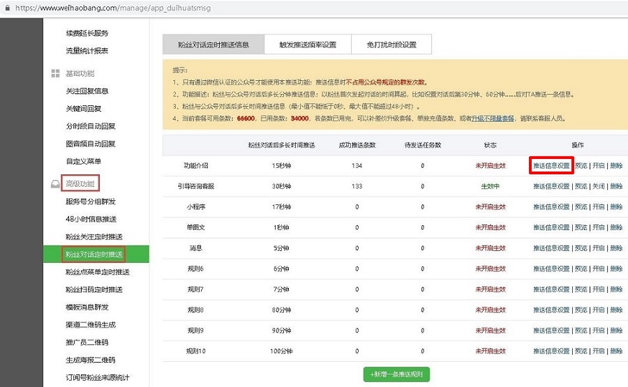Screen dimensions: 628x387
Task: Open 粉丝点菜单定时推送 menu item
Action: [98, 272]
